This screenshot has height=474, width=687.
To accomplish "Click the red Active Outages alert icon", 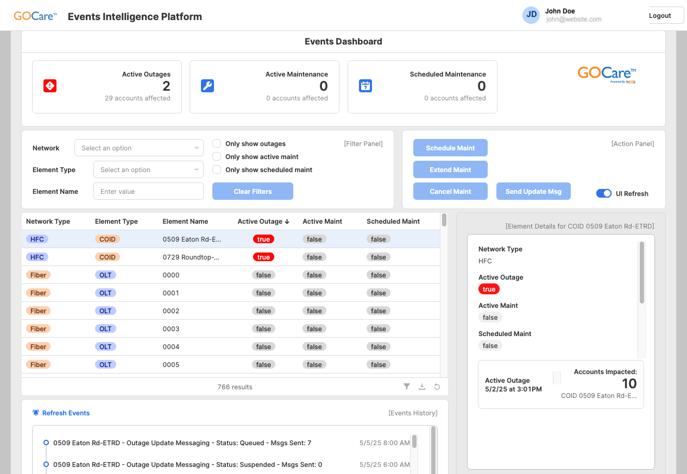I will 50,86.
